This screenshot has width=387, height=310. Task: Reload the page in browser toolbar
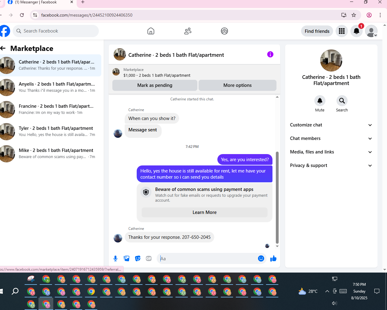click(22, 15)
